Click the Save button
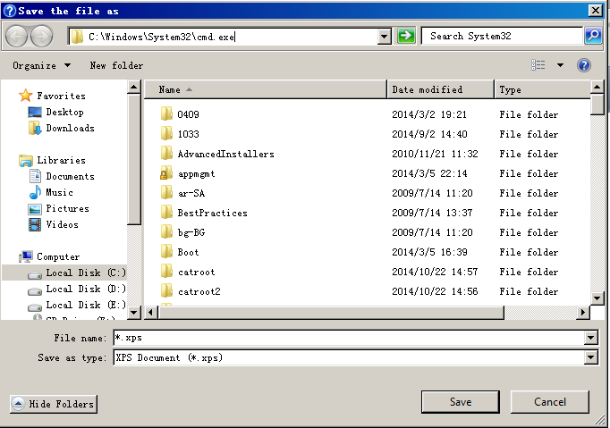 [461, 402]
